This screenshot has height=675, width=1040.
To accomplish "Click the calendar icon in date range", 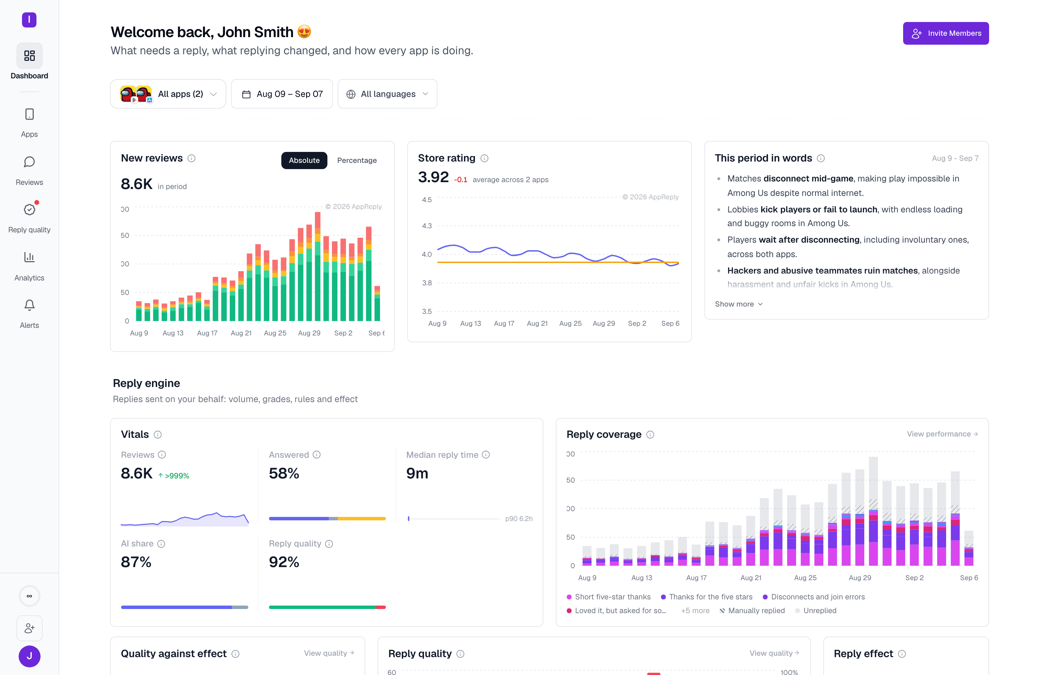I will click(247, 94).
